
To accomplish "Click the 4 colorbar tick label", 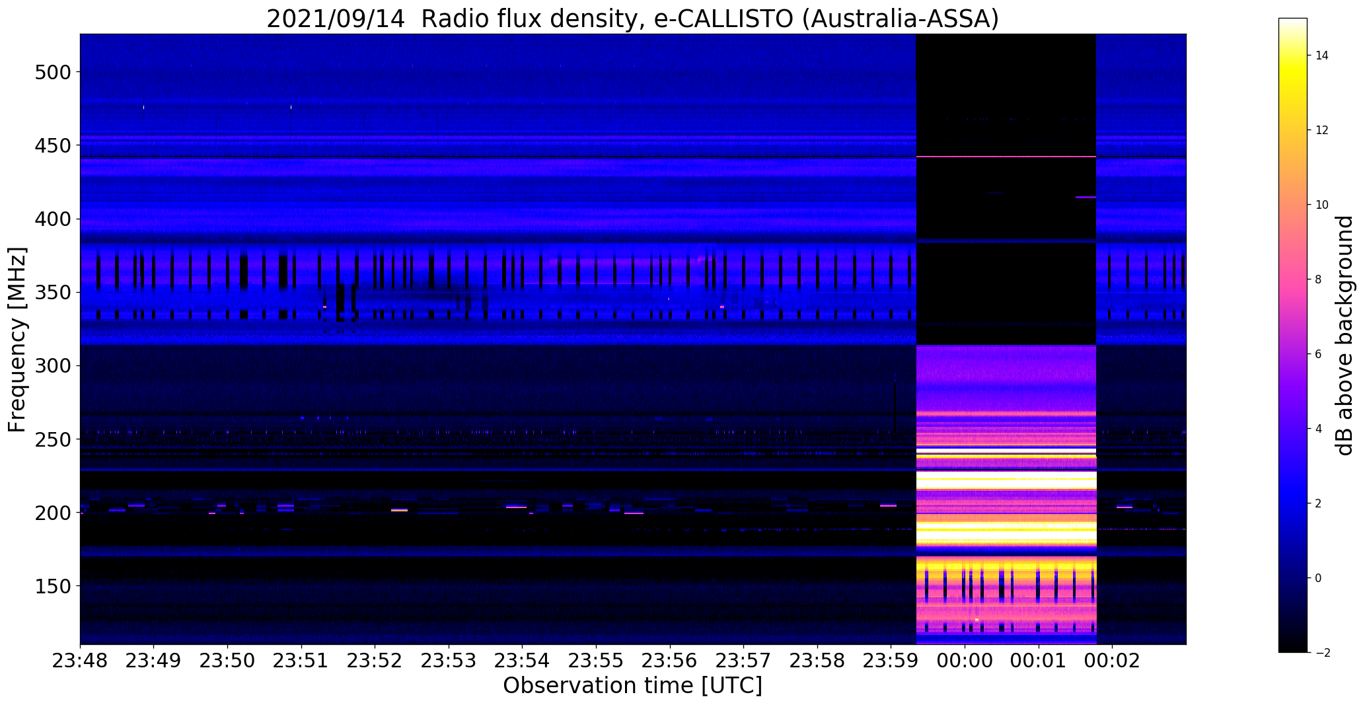I will 1319,429.
